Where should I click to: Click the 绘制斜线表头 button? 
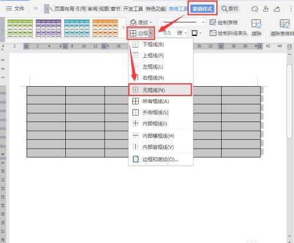tap(228, 33)
